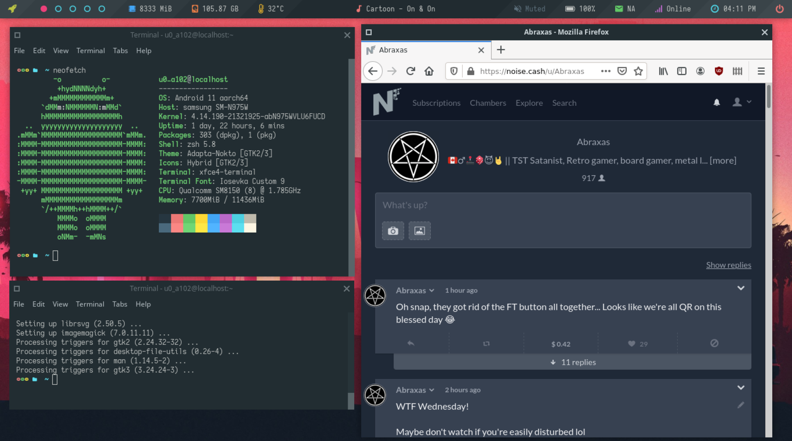Open Subscriptions on noise.cash
The image size is (792, 441).
(x=436, y=103)
